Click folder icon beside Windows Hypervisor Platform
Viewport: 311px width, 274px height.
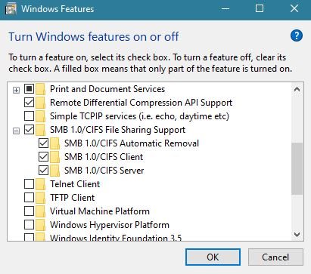tap(40, 225)
